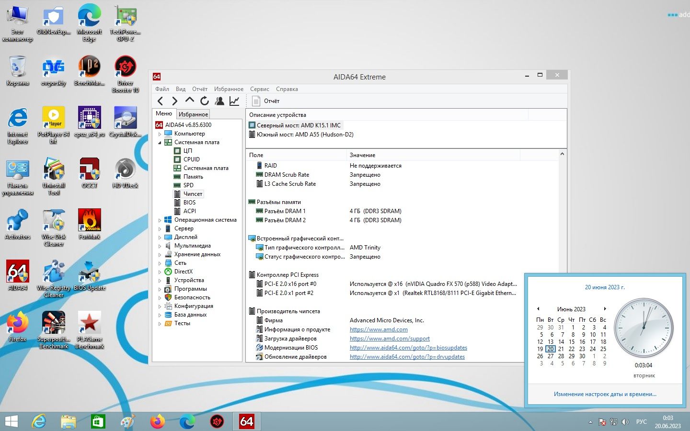Open the Файл menu
The height and width of the screenshot is (431, 690).
click(162, 89)
